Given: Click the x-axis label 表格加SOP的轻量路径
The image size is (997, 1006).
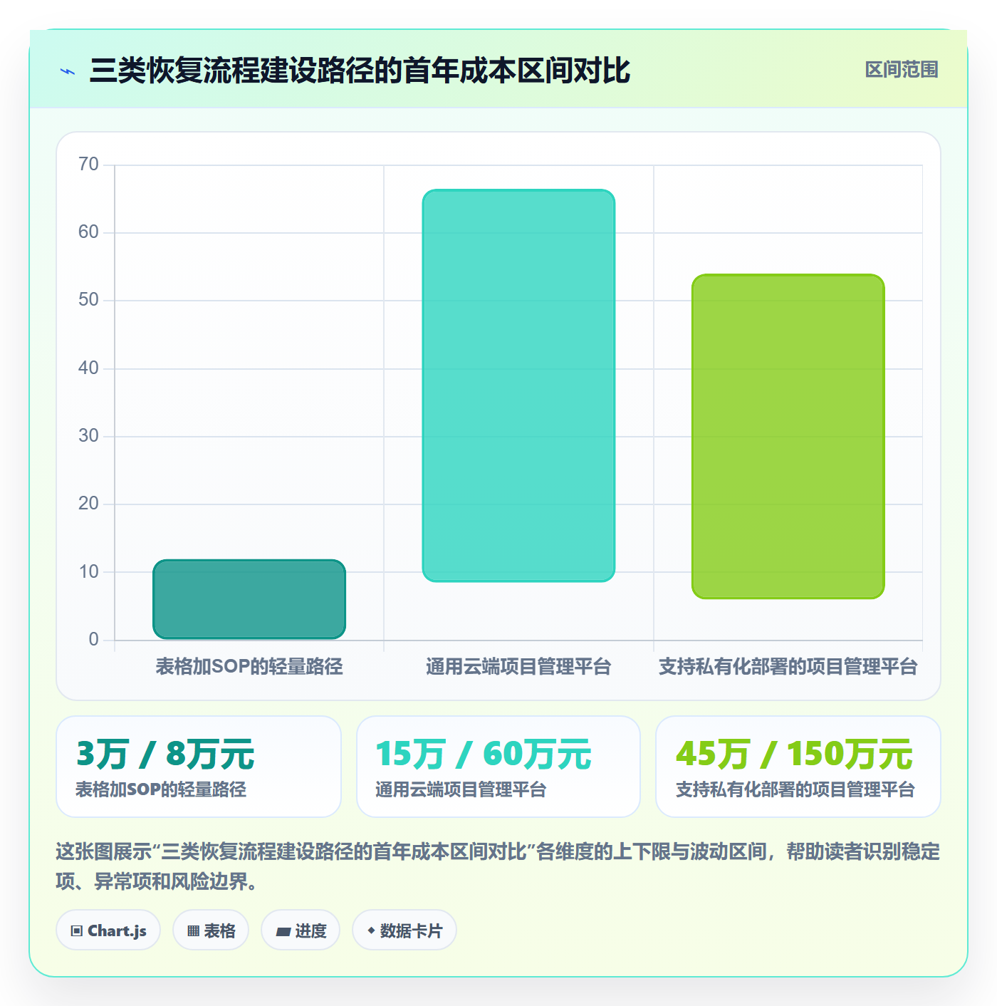Looking at the screenshot, I should coord(249,667).
